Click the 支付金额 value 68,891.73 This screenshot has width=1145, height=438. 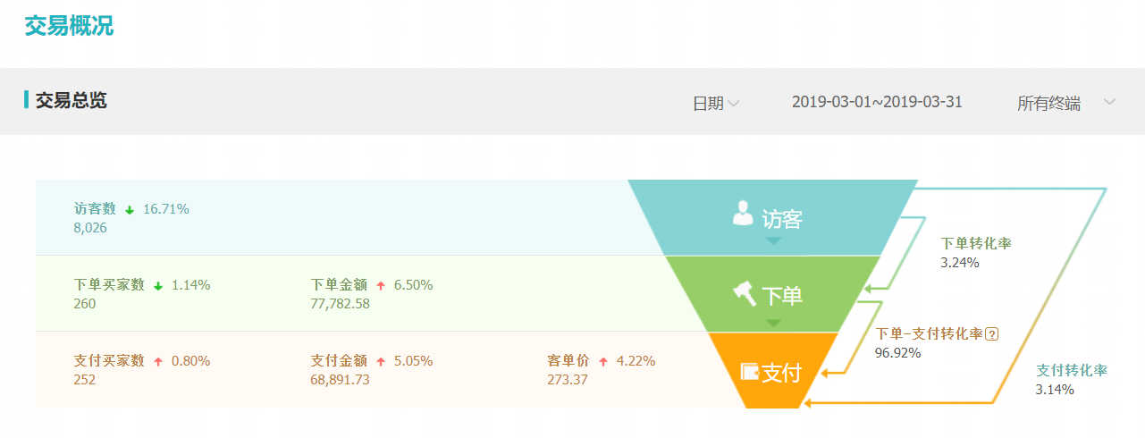(x=341, y=380)
